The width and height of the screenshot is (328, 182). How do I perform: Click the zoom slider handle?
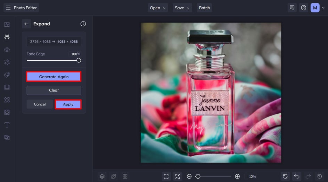tap(198, 176)
